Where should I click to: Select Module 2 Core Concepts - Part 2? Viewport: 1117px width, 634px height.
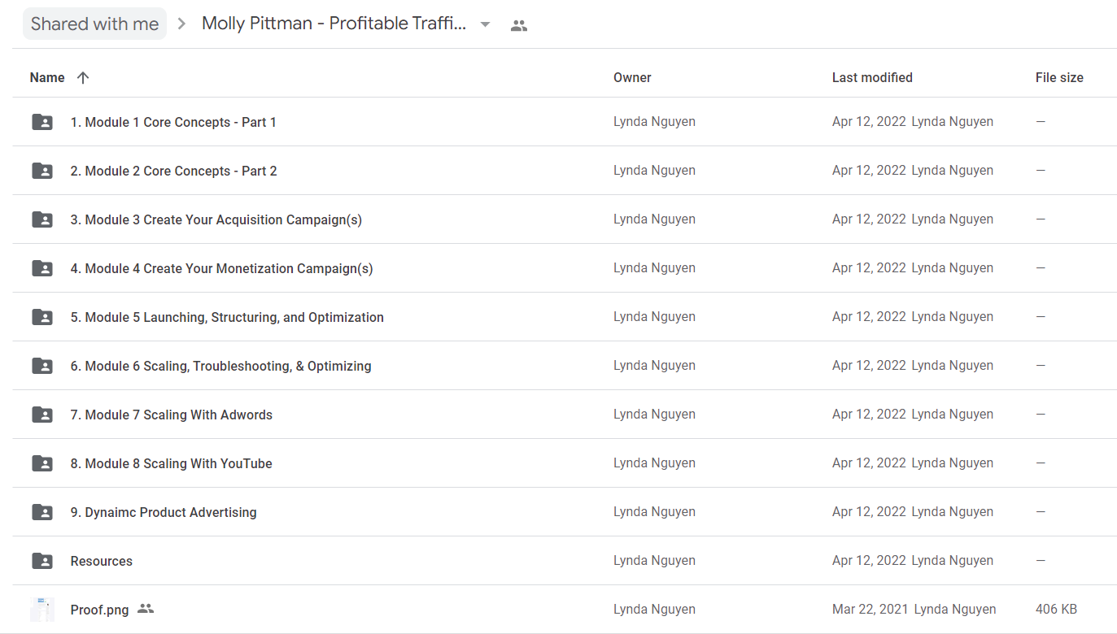pyautogui.click(x=173, y=171)
